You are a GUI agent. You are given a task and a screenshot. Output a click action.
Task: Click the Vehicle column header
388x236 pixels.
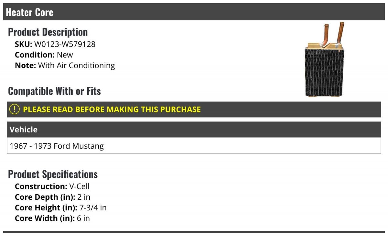point(24,130)
